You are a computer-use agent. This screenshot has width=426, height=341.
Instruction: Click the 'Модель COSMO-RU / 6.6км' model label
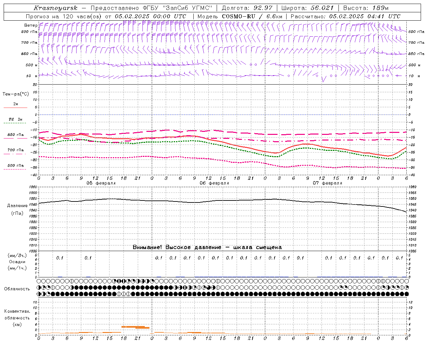pyautogui.click(x=240, y=16)
